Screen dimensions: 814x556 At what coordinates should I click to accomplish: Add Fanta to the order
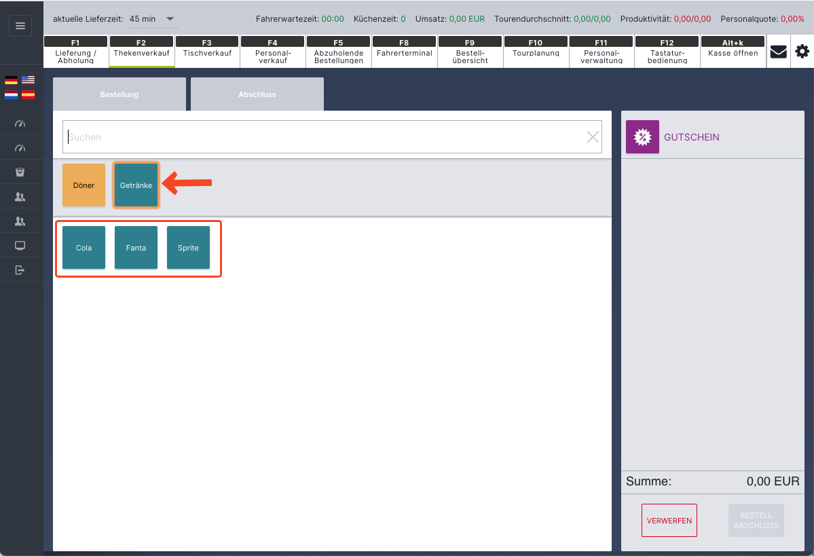pos(136,248)
